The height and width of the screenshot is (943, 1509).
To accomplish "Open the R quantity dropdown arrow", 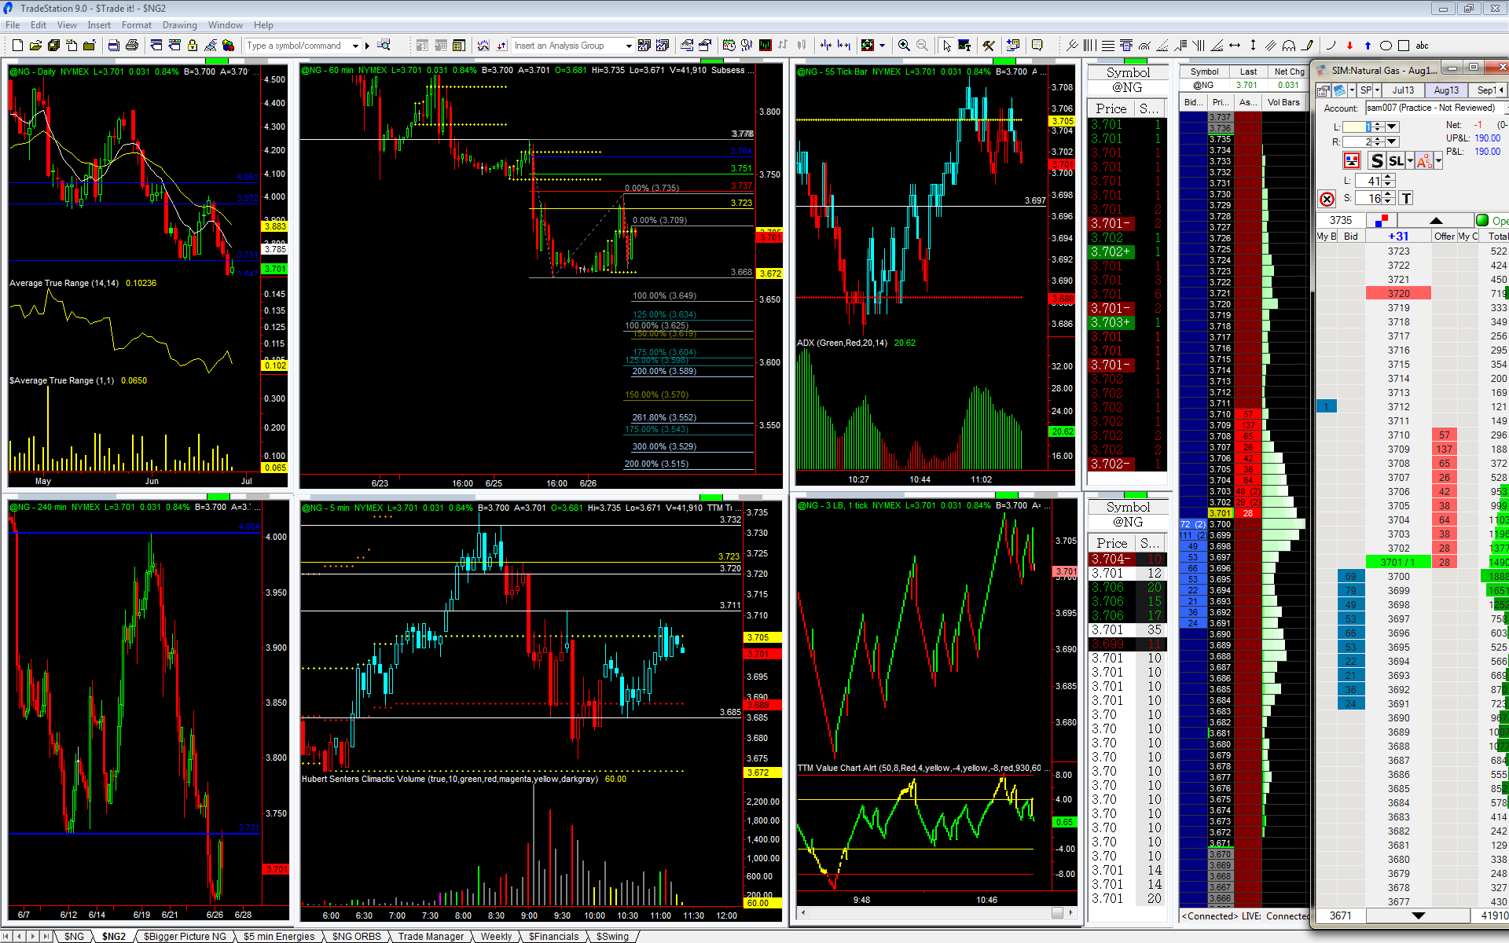I will click(1392, 141).
